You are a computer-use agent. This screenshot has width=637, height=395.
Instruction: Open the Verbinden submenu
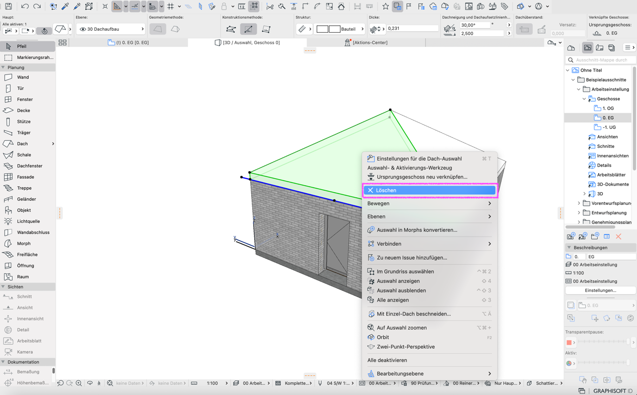coord(430,244)
